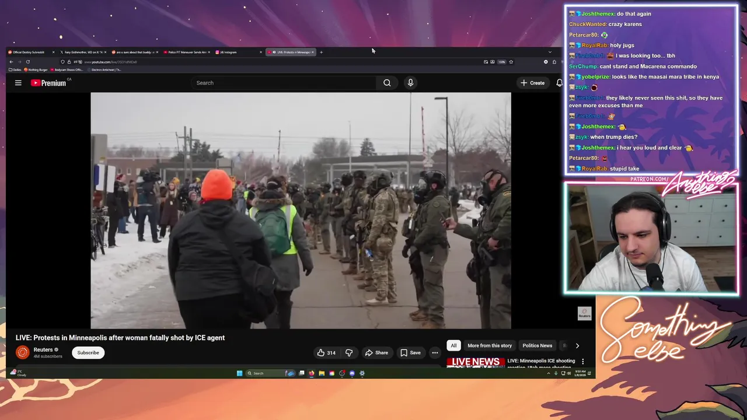Image resolution: width=747 pixels, height=420 pixels.
Task: Go forward in browser history
Action: (x=19, y=62)
